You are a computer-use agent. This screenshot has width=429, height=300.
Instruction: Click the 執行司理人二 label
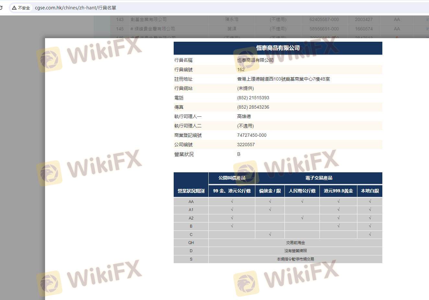pyautogui.click(x=188, y=126)
